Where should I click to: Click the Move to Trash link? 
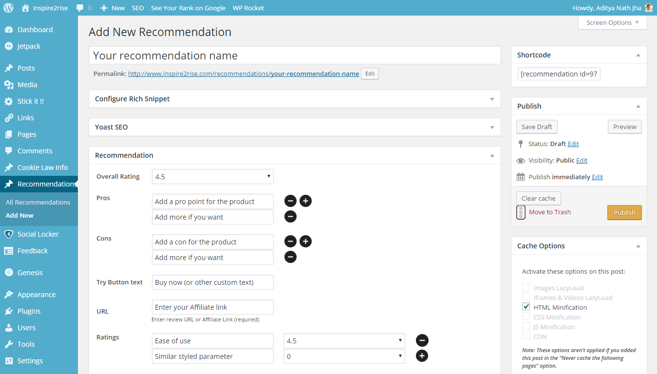click(549, 212)
